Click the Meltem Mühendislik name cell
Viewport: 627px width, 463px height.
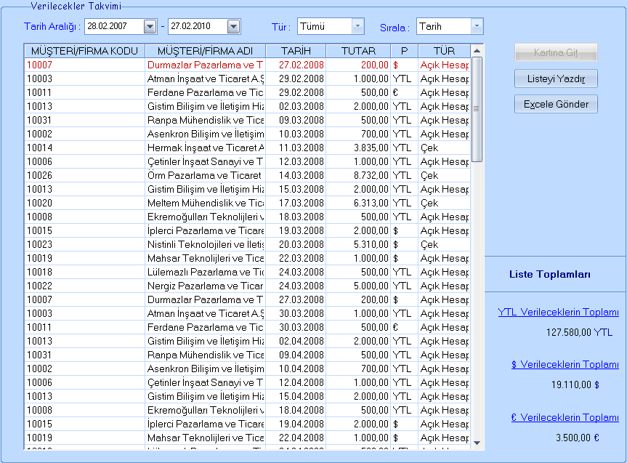click(x=206, y=204)
